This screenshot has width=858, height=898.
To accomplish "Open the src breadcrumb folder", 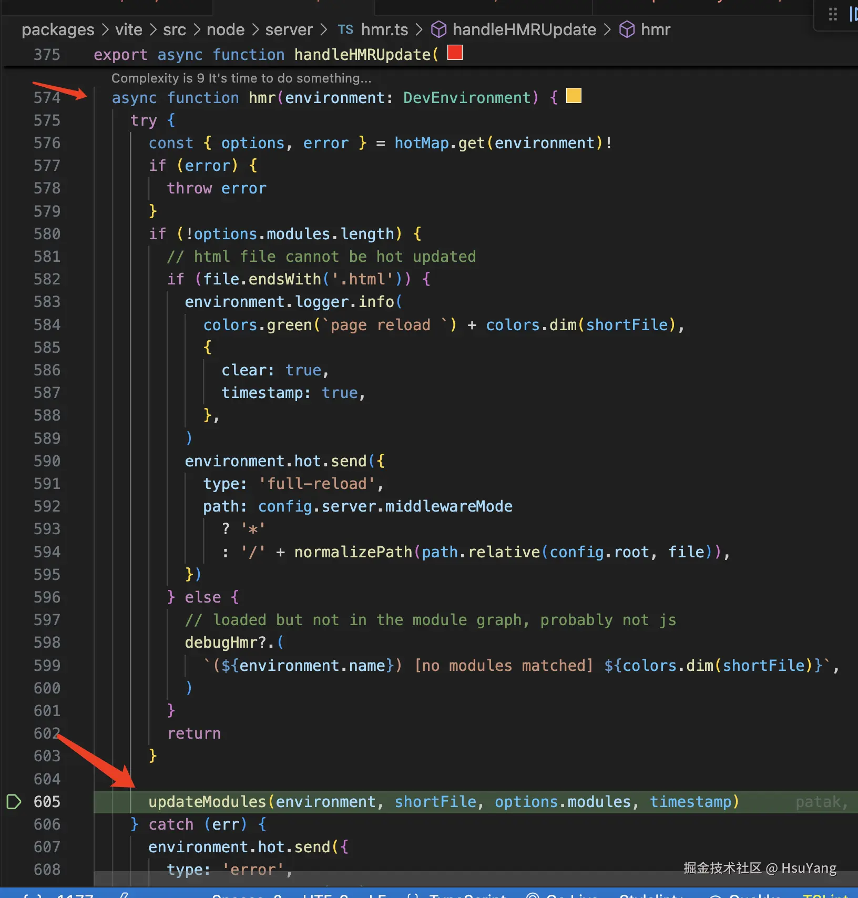I will pos(175,29).
